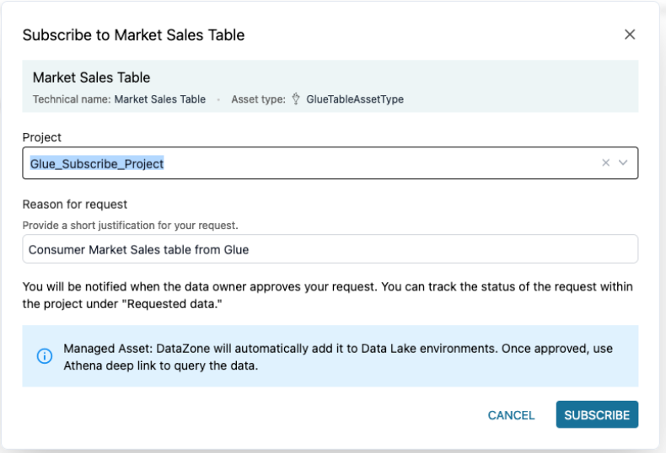Click the info icon in the Managed Asset banner
The height and width of the screenshot is (453, 666).
[x=45, y=356]
